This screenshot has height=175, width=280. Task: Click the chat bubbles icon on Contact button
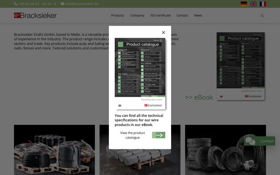[250, 141]
